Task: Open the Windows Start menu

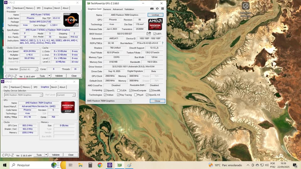Action: [5, 165]
